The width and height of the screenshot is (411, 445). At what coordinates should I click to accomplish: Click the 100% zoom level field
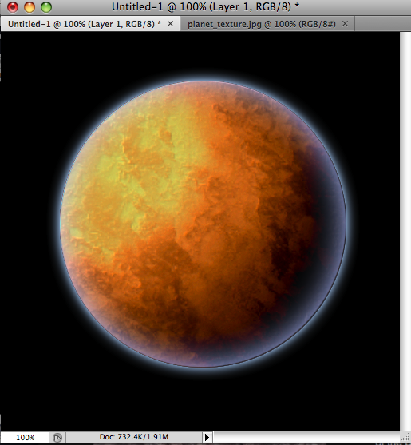pos(25,437)
